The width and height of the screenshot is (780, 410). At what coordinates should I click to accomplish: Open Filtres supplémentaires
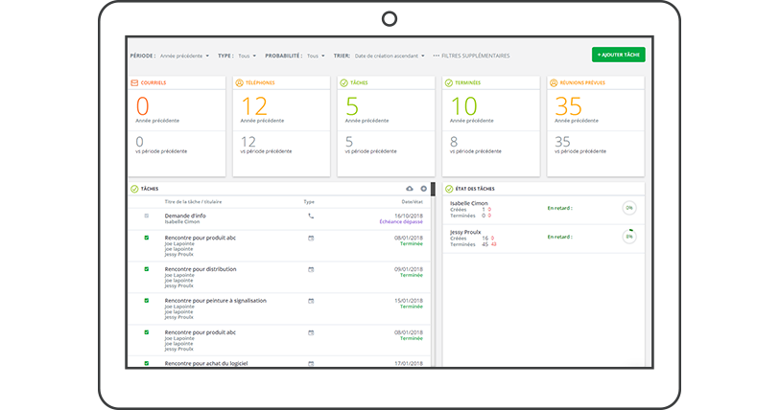471,57
